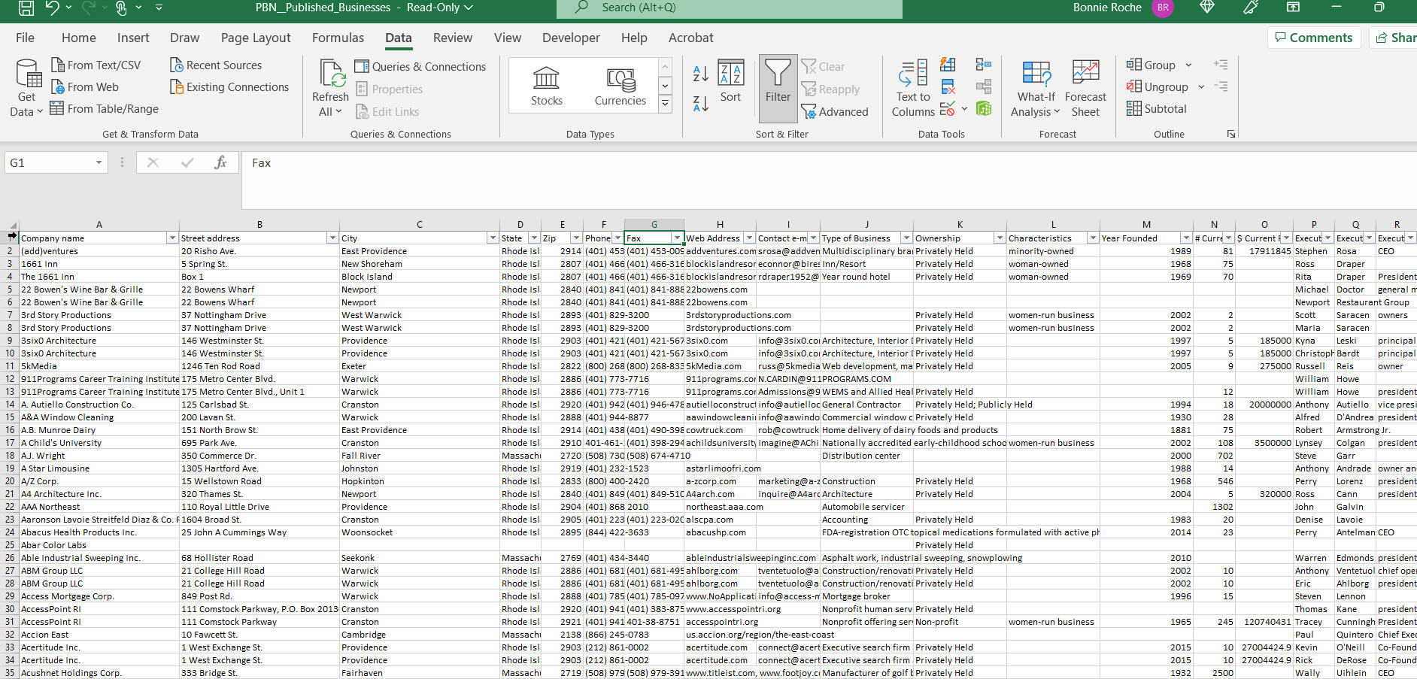Open the Queries & Connections pane
The image size is (1417, 679).
pos(420,67)
